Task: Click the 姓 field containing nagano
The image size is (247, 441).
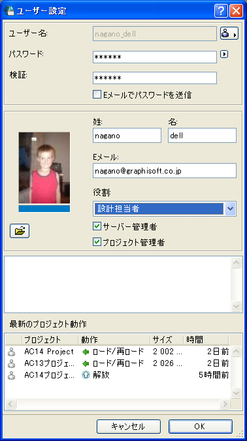Action: 127,136
